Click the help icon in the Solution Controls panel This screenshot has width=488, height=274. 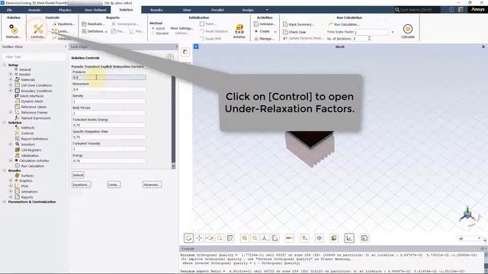click(169, 57)
